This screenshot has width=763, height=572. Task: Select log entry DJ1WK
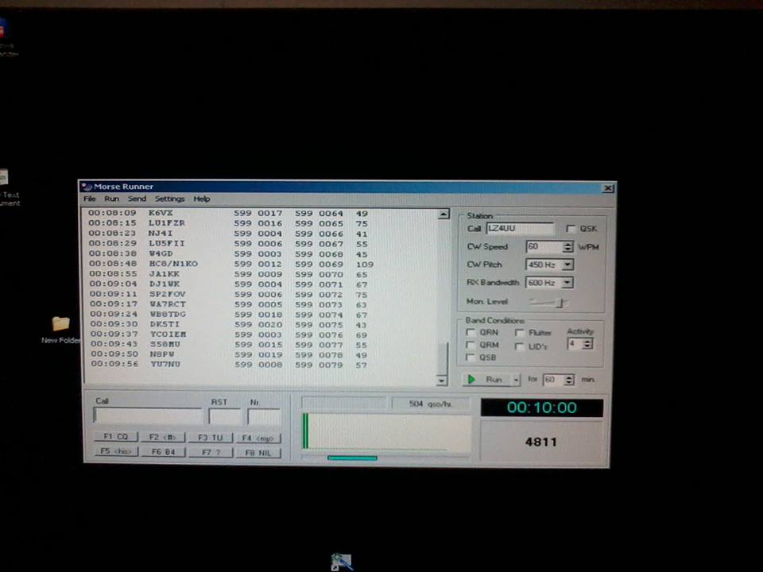pos(229,284)
